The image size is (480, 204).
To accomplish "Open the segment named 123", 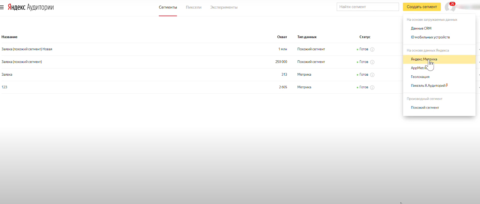I will pyautogui.click(x=4, y=87).
